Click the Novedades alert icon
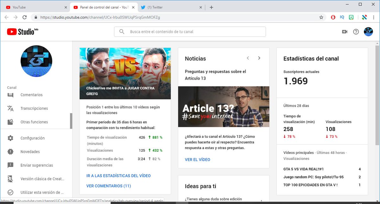The height and width of the screenshot is (204, 380). [10, 152]
